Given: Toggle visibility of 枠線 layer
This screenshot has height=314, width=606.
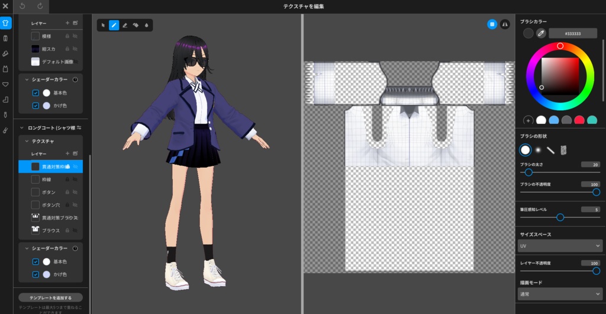Looking at the screenshot, I should 75,180.
